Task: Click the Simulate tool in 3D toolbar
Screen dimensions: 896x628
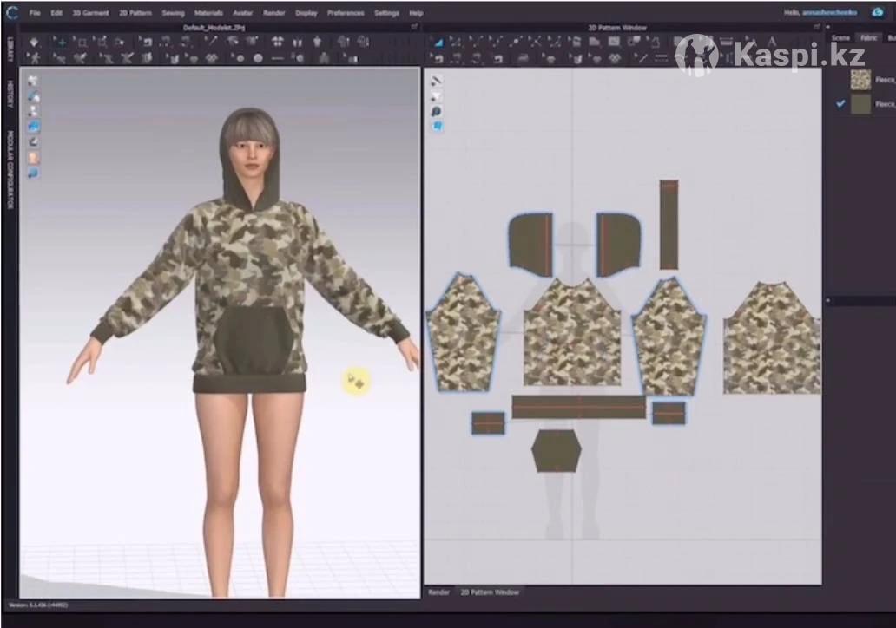Action: click(34, 42)
